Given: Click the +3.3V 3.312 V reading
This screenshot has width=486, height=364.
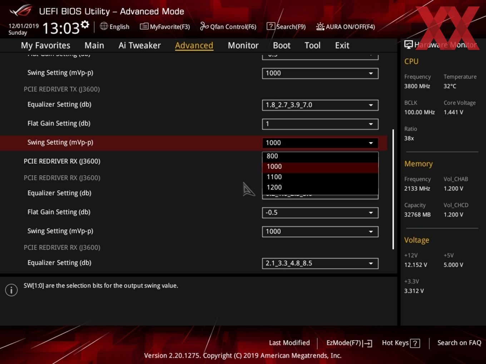Looking at the screenshot, I should tap(414, 291).
